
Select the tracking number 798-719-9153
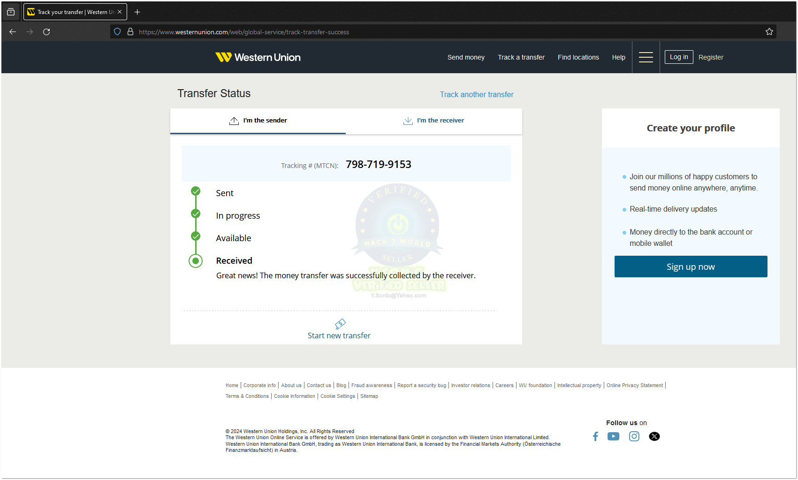(x=379, y=164)
